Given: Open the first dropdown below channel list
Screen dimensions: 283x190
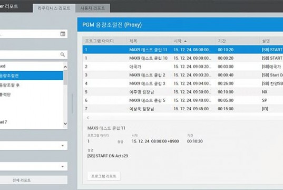Looking at the screenshot, I should coord(34,146).
